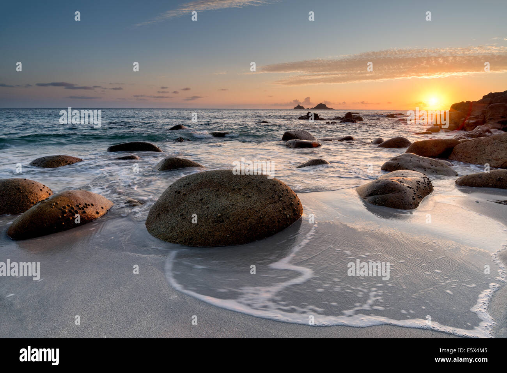Click the www.alamy.com text
This screenshot has width=507, height=373.
(x=460, y=361)
